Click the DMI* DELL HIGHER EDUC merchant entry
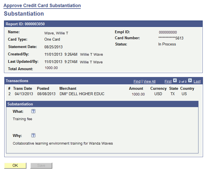The width and height of the screenshot is (207, 175). [82, 94]
